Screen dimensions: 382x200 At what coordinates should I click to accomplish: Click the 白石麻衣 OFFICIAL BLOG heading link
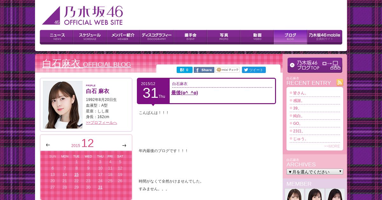87,64
